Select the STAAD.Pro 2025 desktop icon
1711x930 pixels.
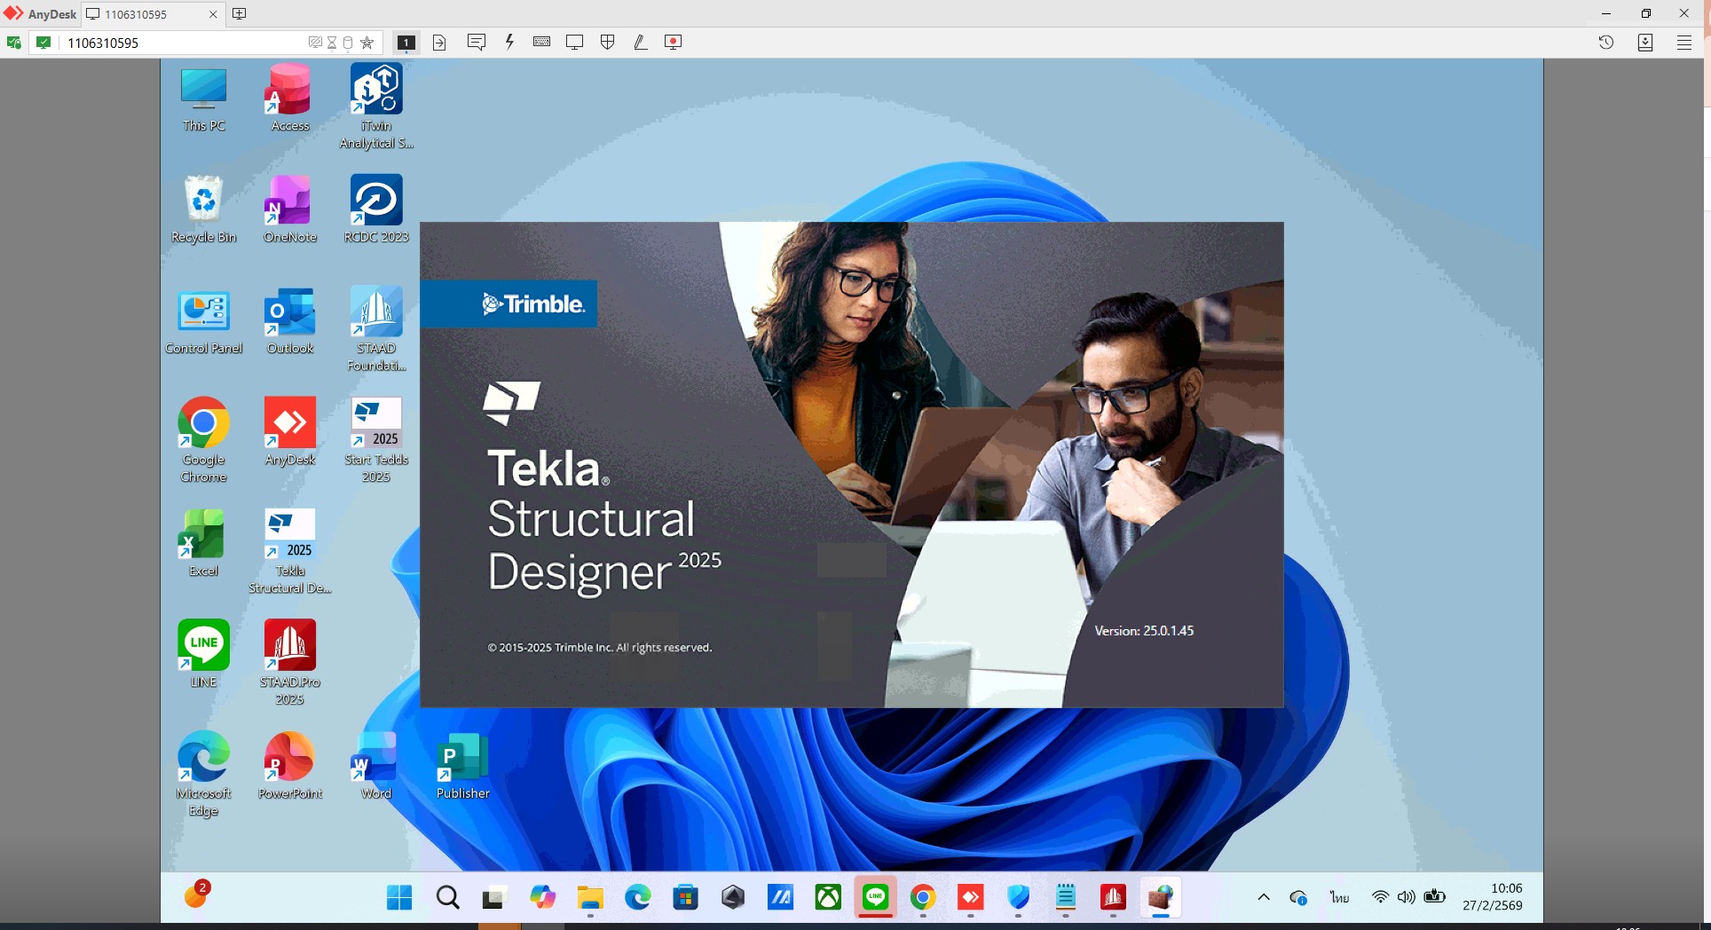click(x=290, y=663)
